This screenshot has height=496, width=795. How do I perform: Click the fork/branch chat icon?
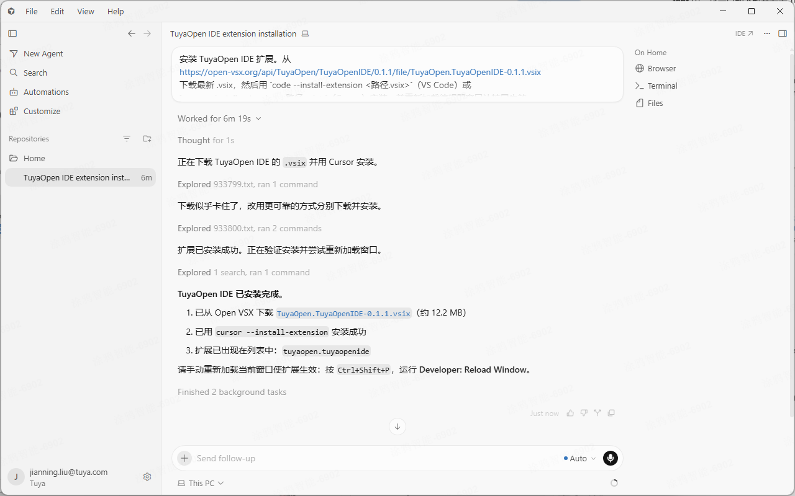[x=597, y=413]
